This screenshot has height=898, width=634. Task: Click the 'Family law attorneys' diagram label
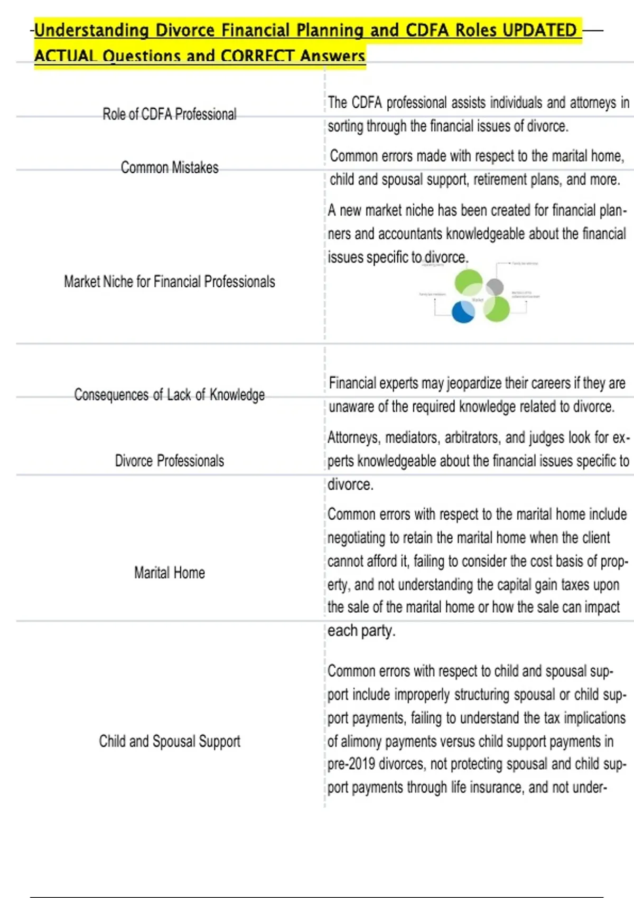525,263
